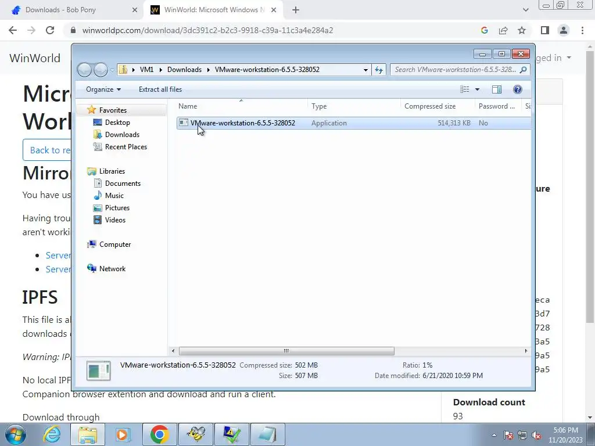595x446 pixels.
Task: Open Desktop in navigation pane
Action: (x=117, y=123)
